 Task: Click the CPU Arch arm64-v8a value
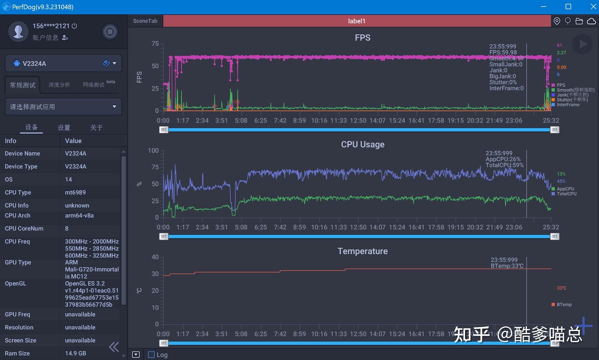tap(79, 215)
